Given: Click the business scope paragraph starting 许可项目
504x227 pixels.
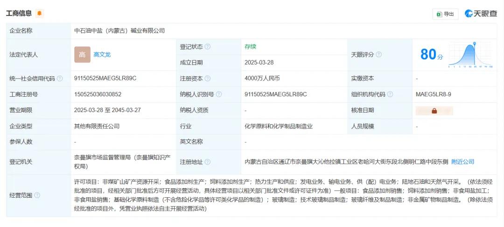Looking at the screenshot, I should 283,195.
